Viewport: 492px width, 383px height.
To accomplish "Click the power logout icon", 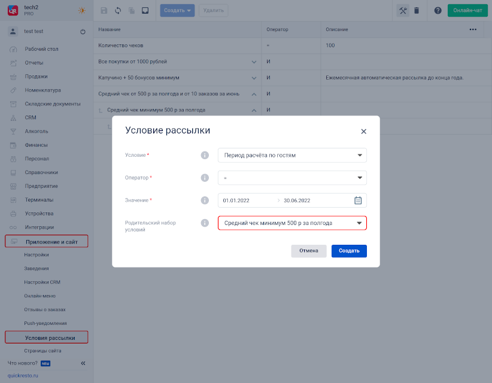I will pos(83,32).
